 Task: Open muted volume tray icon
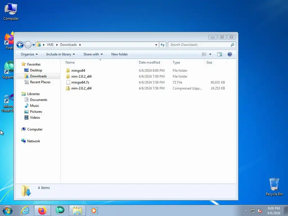click(x=260, y=211)
